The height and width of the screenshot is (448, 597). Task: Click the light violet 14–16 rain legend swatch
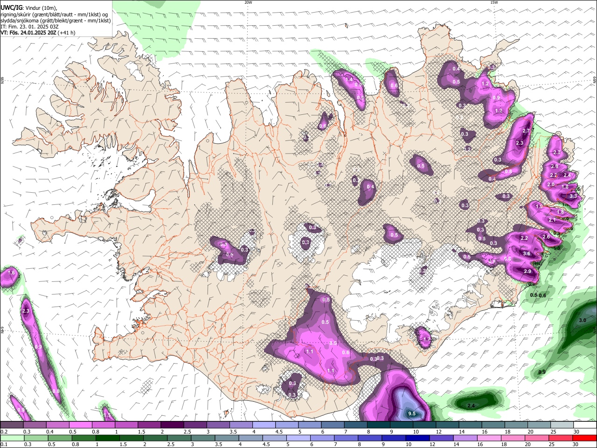465,438
